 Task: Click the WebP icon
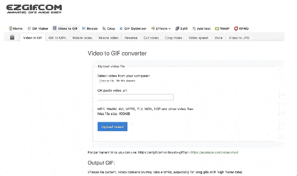217,28
